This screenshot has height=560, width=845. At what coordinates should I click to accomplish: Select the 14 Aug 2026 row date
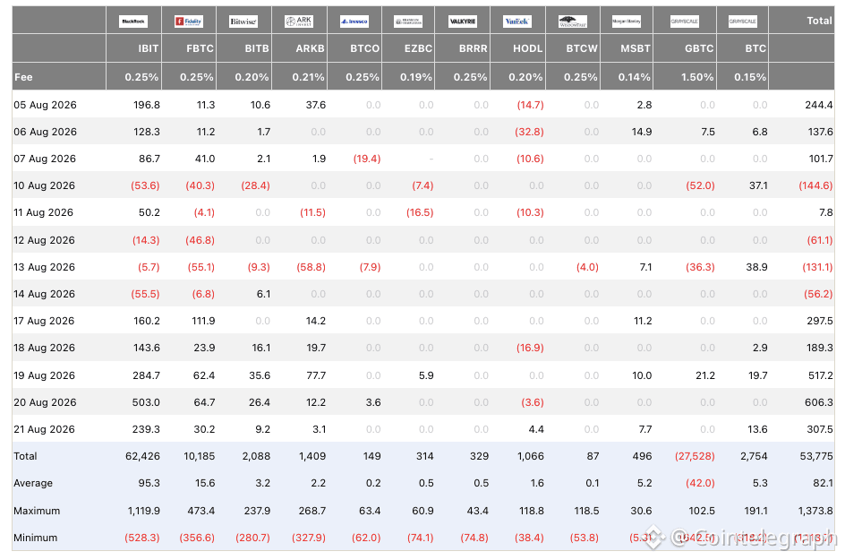[x=44, y=294]
